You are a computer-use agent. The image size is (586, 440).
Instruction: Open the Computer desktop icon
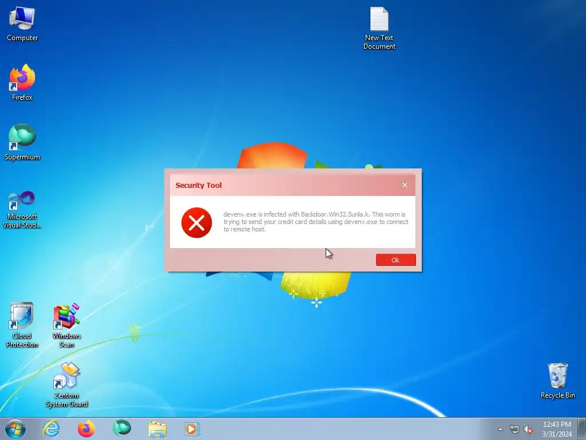[x=22, y=24]
